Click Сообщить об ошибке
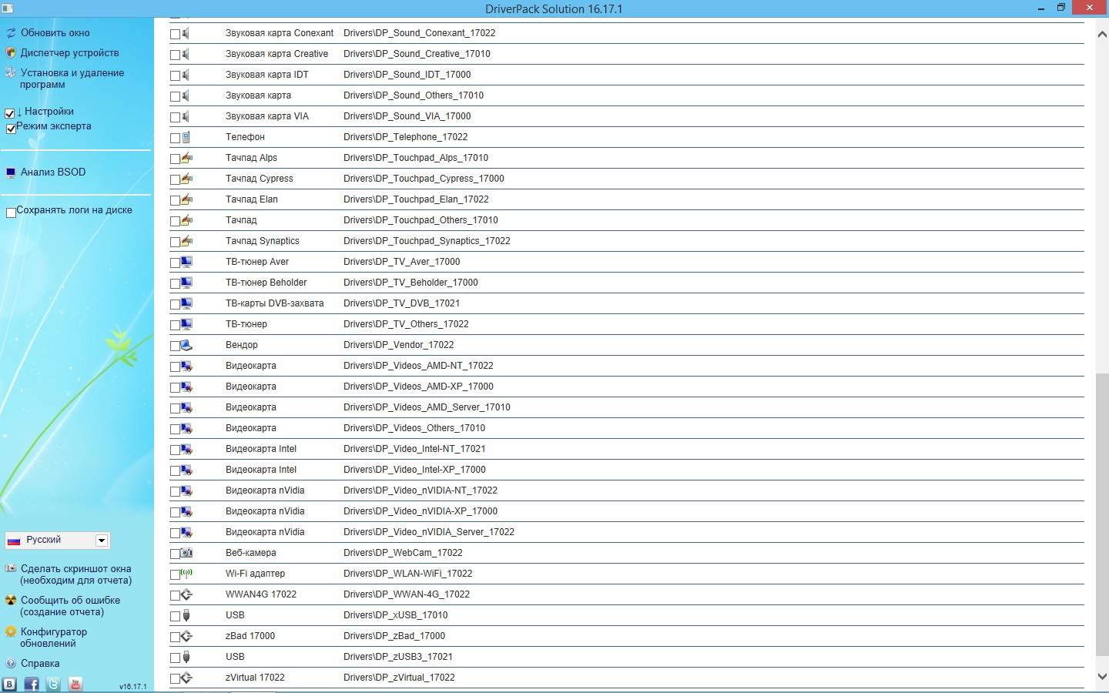The height and width of the screenshot is (693, 1109). coord(70,606)
